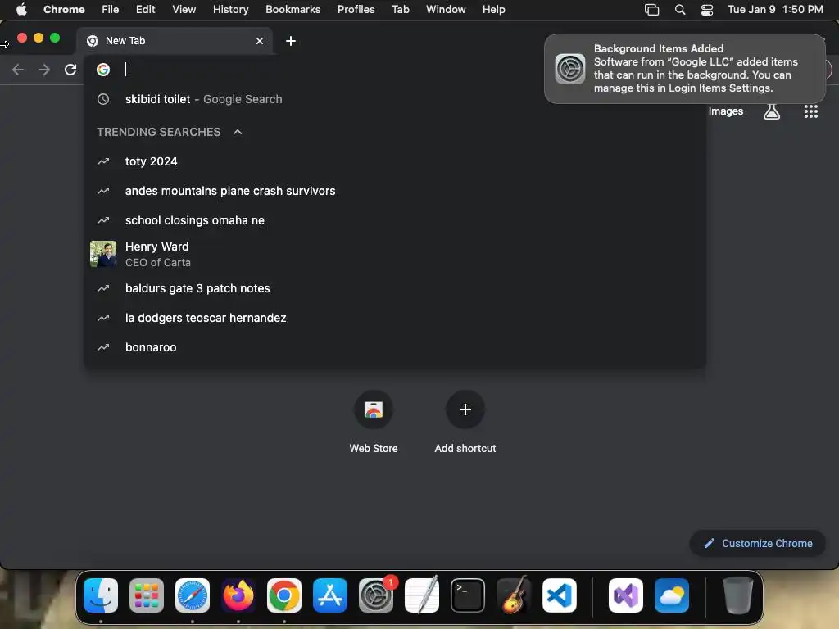Viewport: 839px width, 629px height.
Task: Open a new tab with plus button
Action: tap(291, 41)
